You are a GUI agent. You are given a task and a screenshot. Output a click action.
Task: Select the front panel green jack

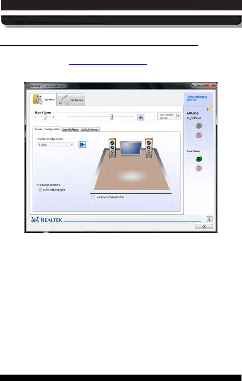click(x=198, y=126)
